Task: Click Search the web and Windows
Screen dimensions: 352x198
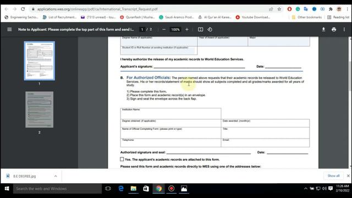Action: pos(57,189)
